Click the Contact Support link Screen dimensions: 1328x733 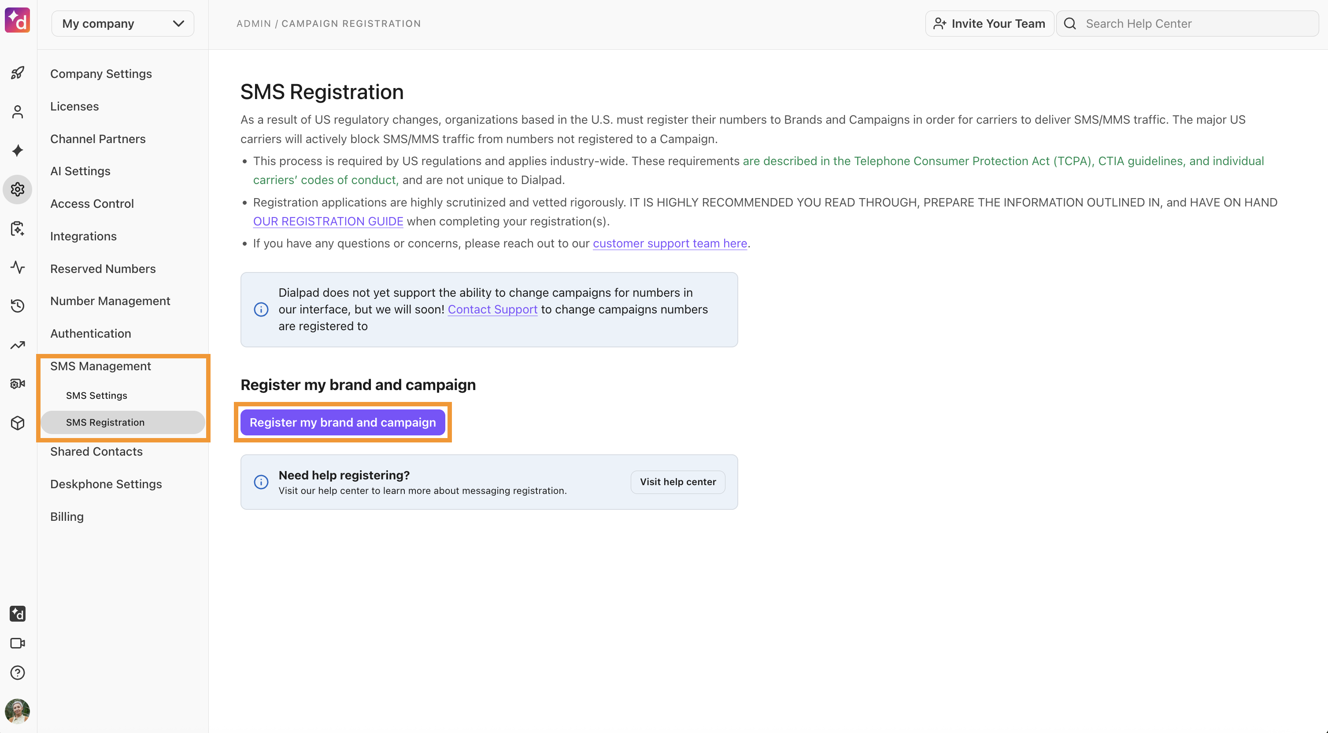pyautogui.click(x=492, y=309)
